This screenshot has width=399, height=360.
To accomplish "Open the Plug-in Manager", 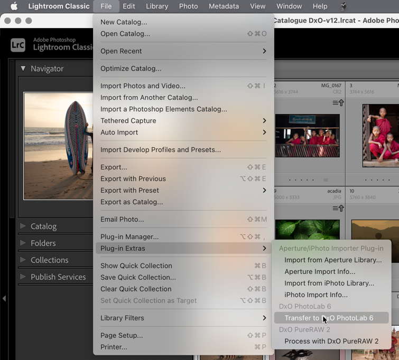I will point(183,236).
